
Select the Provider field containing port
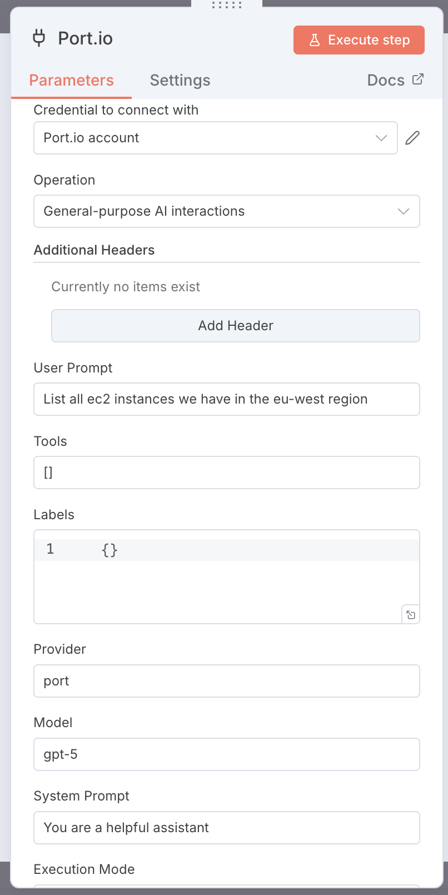tap(226, 681)
